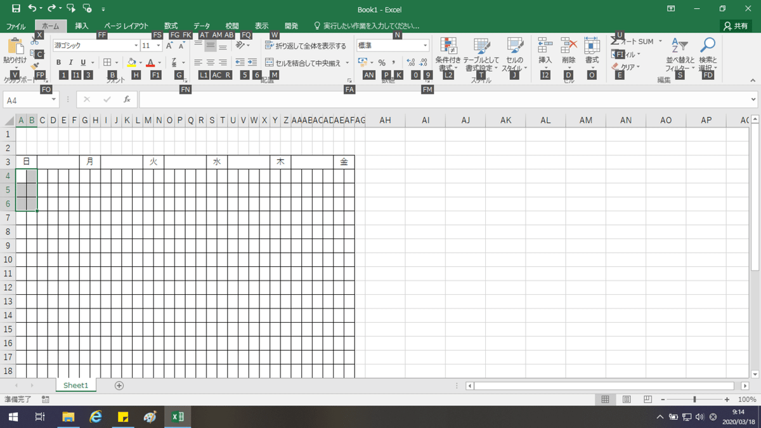Image resolution: width=761 pixels, height=428 pixels.
Task: Select the Sheet1 tab
Action: click(x=75, y=386)
